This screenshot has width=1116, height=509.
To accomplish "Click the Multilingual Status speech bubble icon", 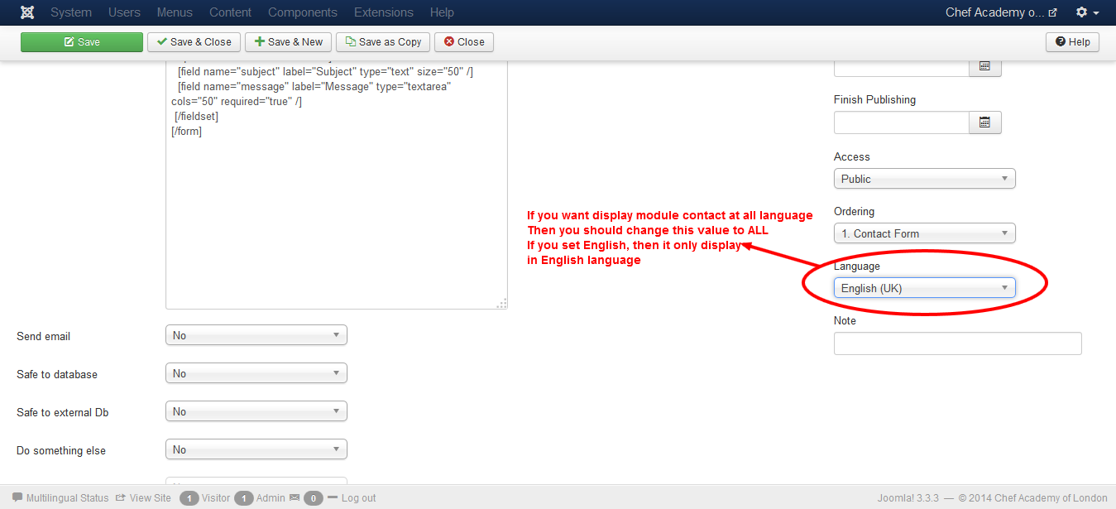I will pyautogui.click(x=18, y=497).
